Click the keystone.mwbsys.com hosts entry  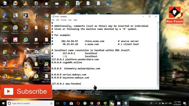(70, 78)
